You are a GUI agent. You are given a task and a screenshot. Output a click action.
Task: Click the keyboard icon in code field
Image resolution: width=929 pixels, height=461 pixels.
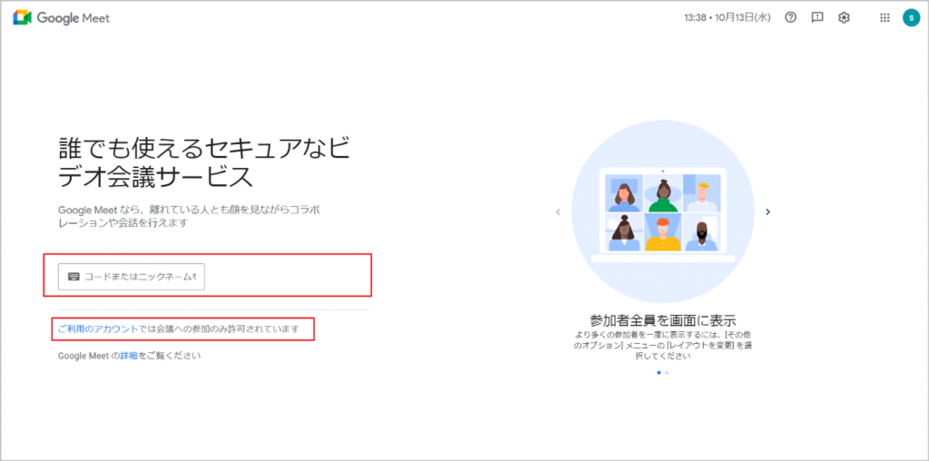coord(74,277)
